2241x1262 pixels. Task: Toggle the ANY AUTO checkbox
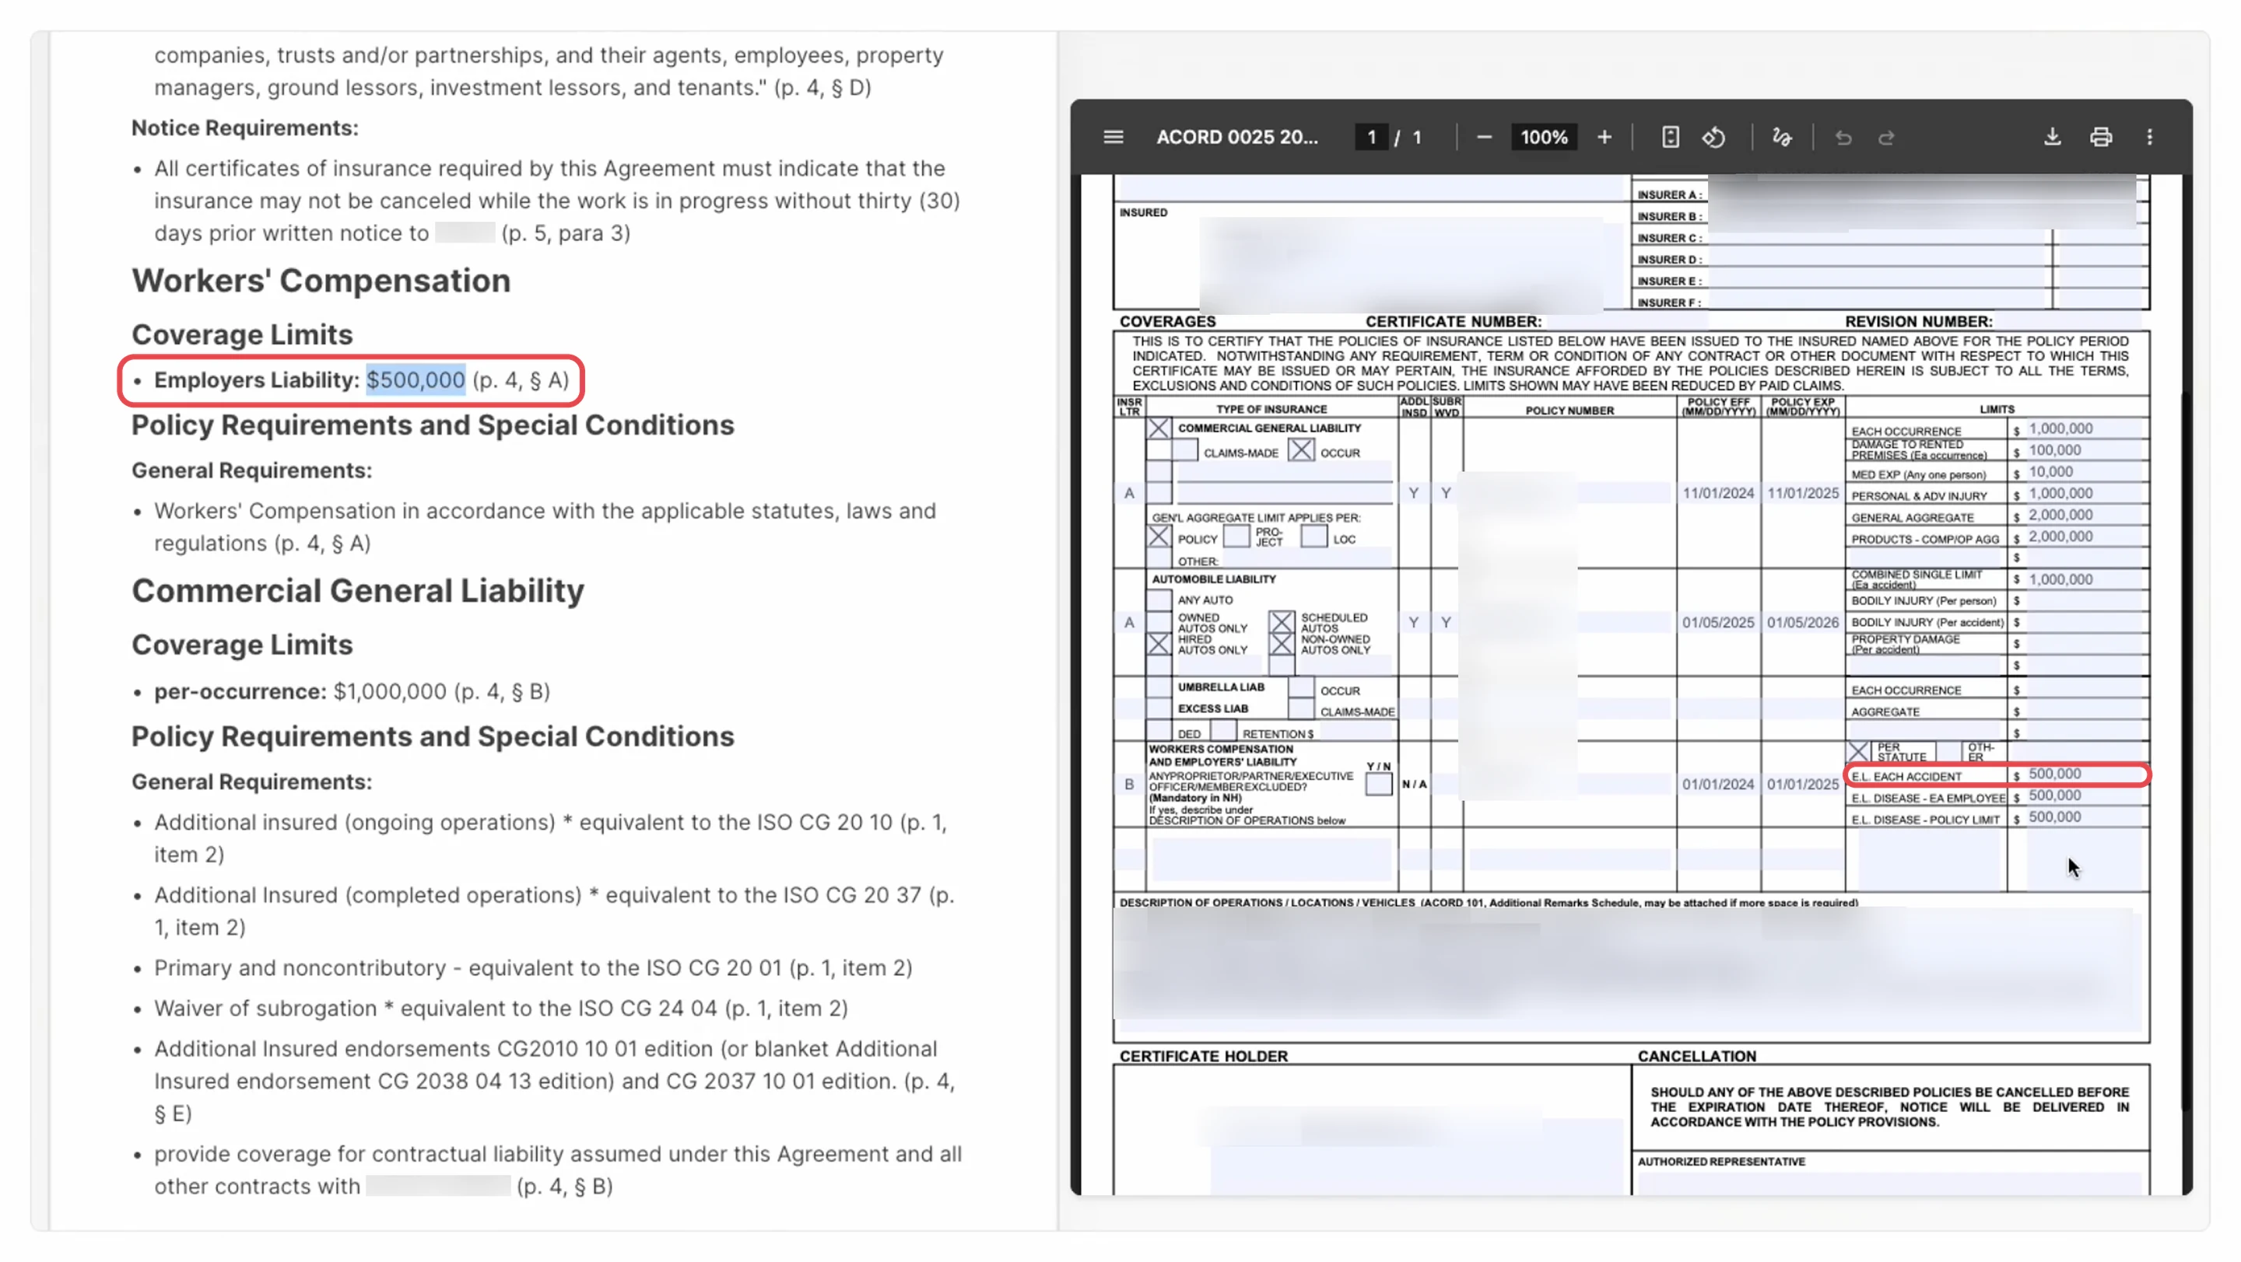click(1158, 600)
